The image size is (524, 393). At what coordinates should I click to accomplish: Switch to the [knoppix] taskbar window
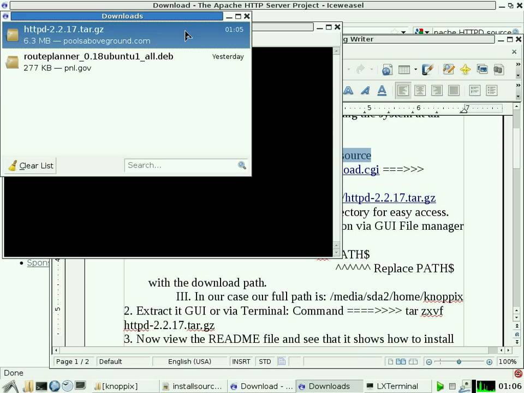pos(125,386)
